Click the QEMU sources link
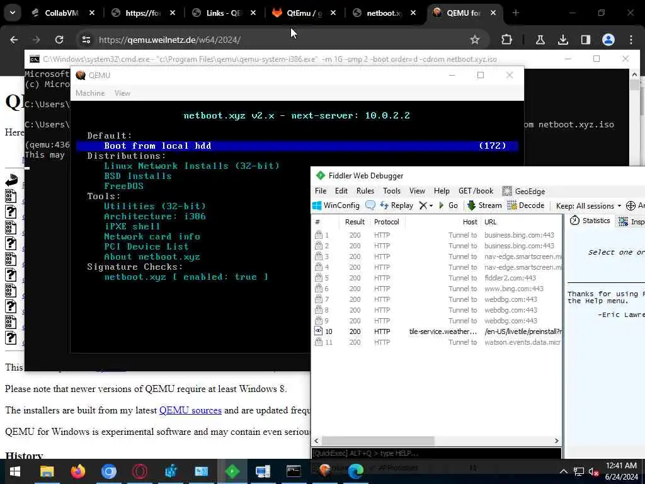This screenshot has height=484, width=645. pos(190,410)
